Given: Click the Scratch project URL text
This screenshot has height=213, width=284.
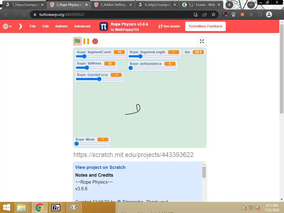Looking at the screenshot, I should 133,155.
